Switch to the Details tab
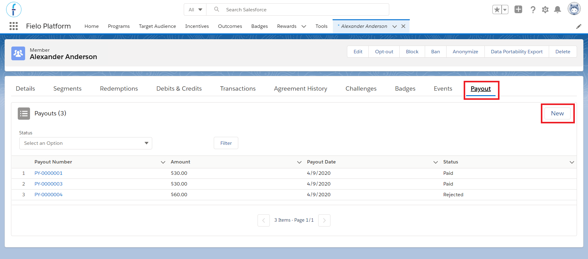The width and height of the screenshot is (588, 259). click(25, 88)
